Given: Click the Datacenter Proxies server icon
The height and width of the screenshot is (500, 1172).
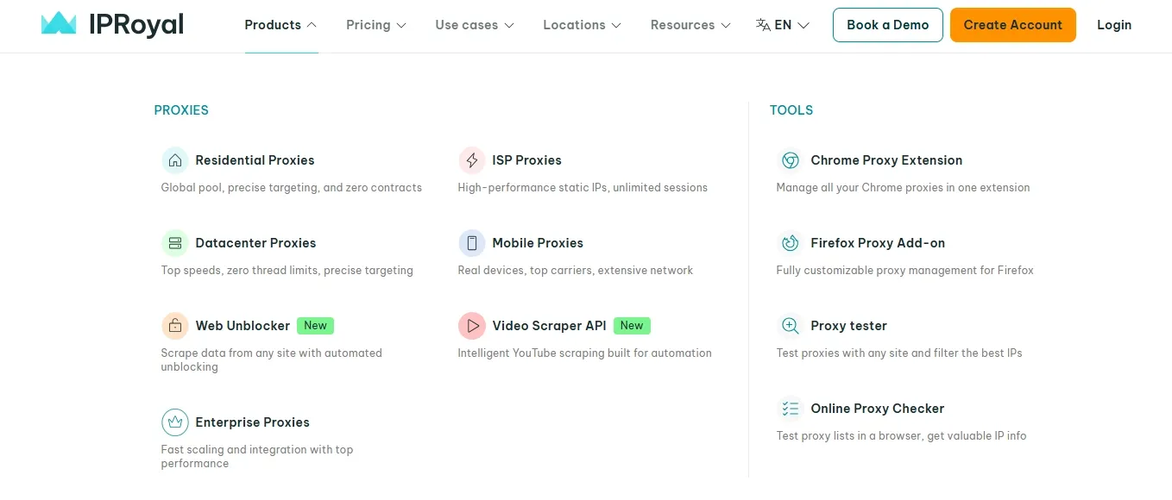Looking at the screenshot, I should [x=175, y=243].
